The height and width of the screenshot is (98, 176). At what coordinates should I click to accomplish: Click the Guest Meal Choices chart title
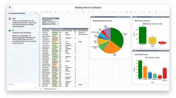coord(141,54)
